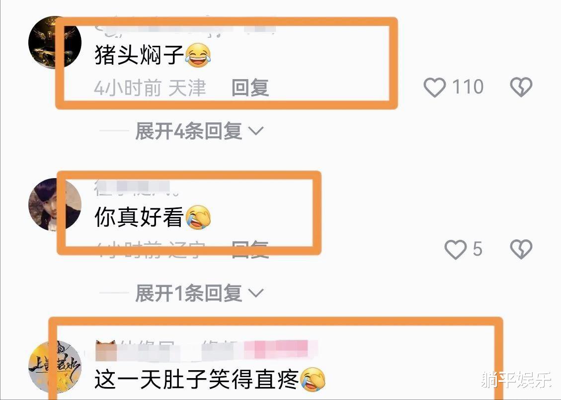
Task: Select comment text 这一天肚子笑得直疼
Action: (196, 380)
